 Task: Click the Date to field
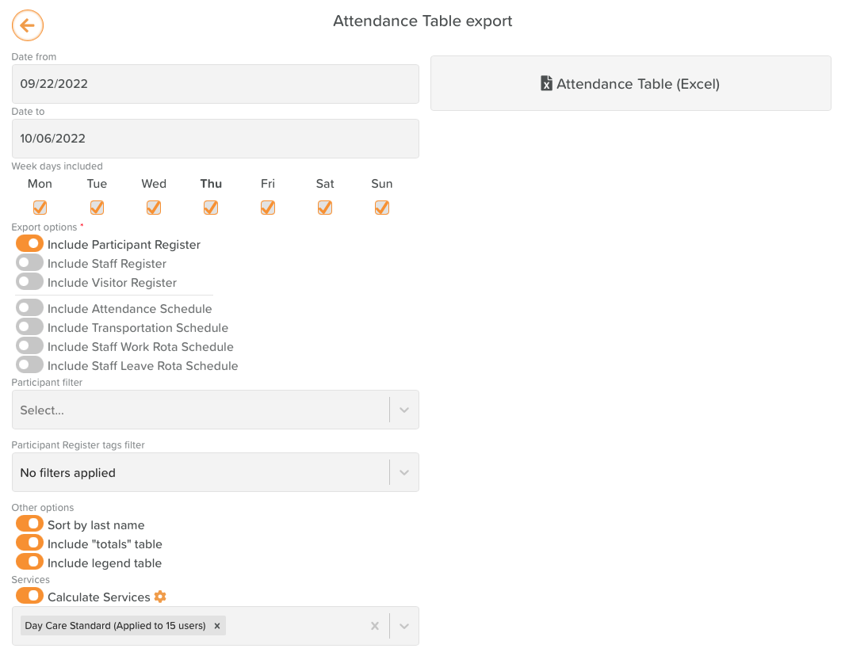tap(215, 139)
